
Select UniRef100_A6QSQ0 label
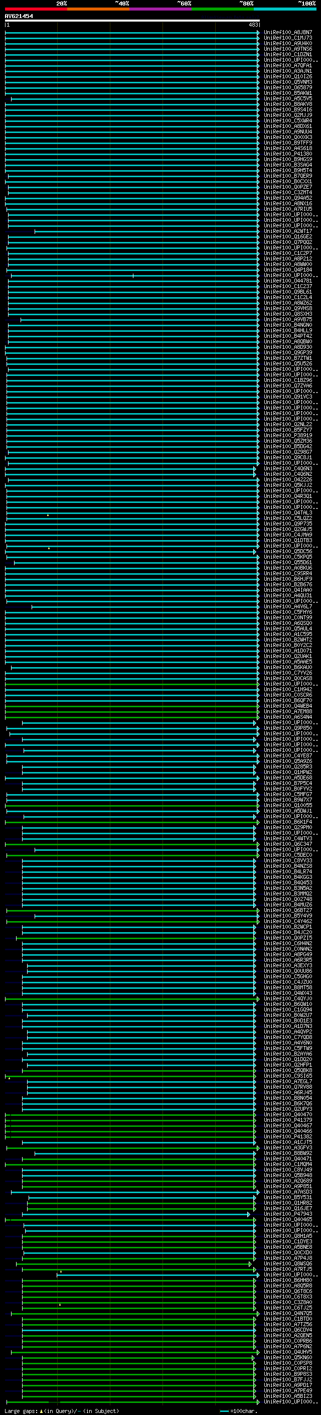(x=288, y=623)
